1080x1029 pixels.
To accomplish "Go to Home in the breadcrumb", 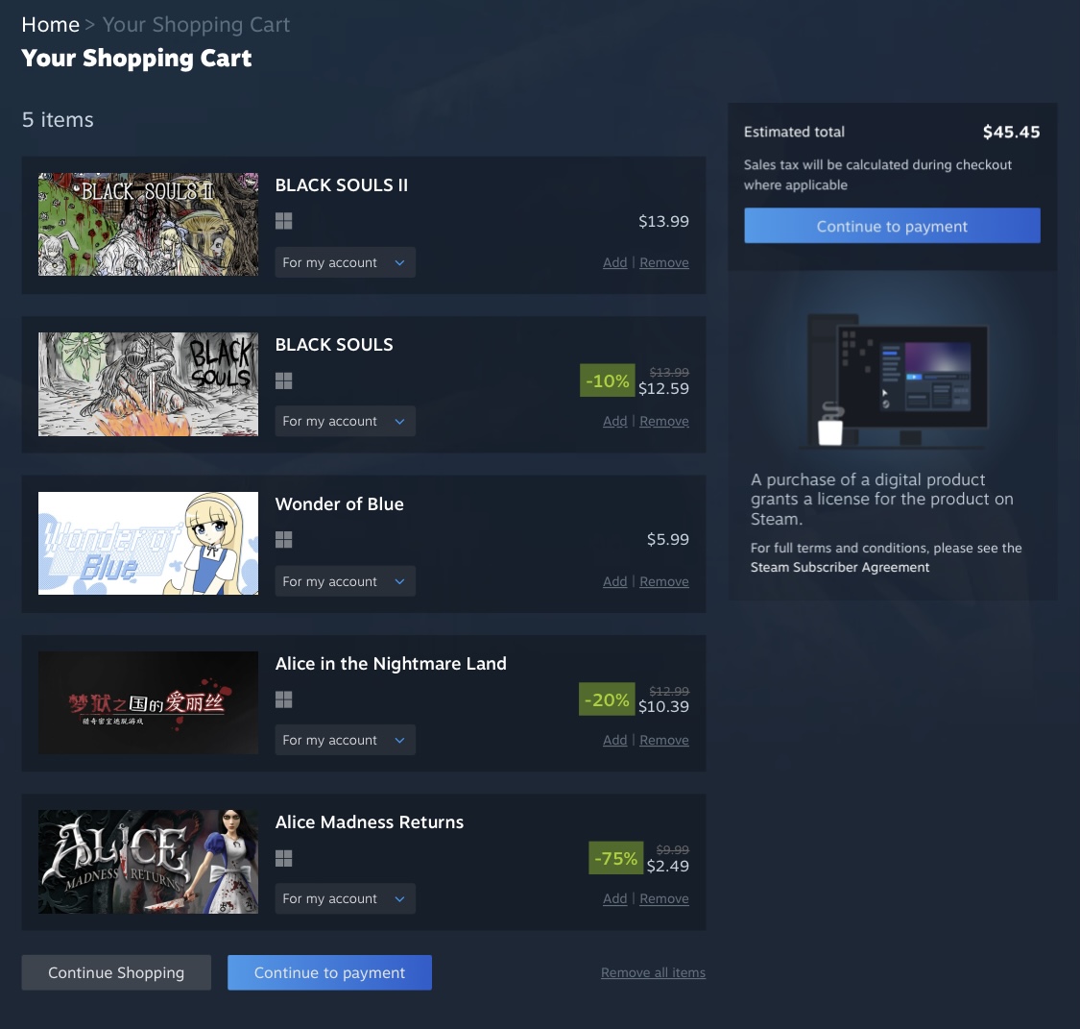I will pyautogui.click(x=50, y=25).
